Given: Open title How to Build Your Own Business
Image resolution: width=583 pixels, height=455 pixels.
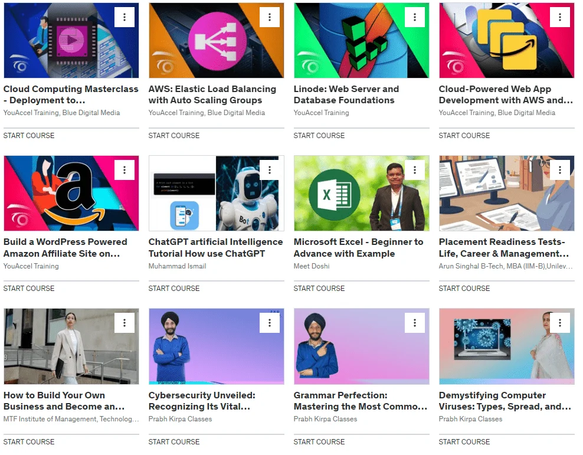Looking at the screenshot, I should click(x=64, y=401).
